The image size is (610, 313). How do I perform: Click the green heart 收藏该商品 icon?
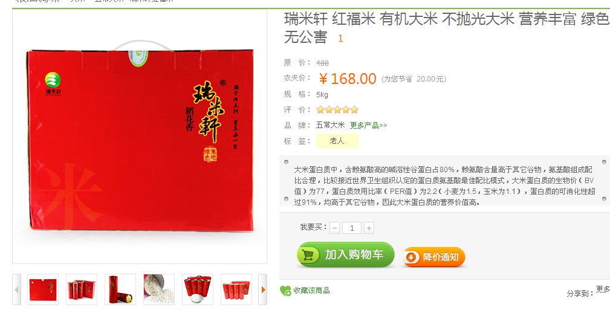(x=285, y=291)
